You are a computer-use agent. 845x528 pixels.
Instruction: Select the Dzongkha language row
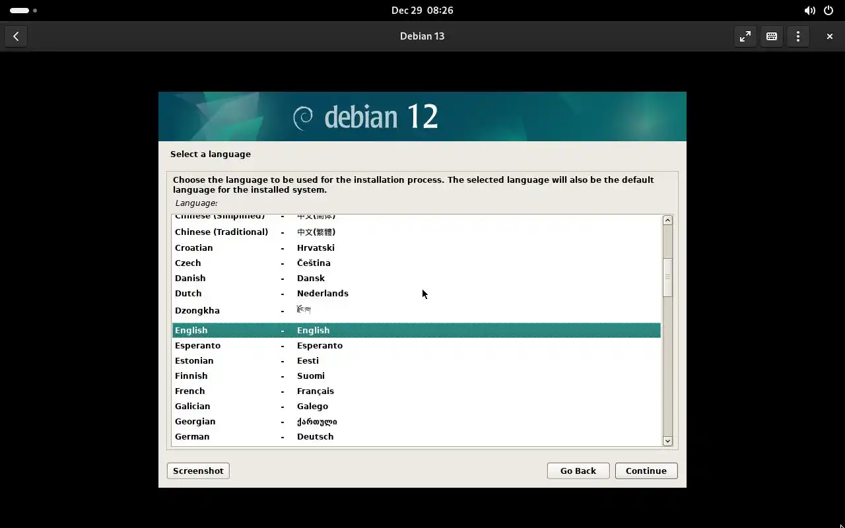[x=416, y=311]
